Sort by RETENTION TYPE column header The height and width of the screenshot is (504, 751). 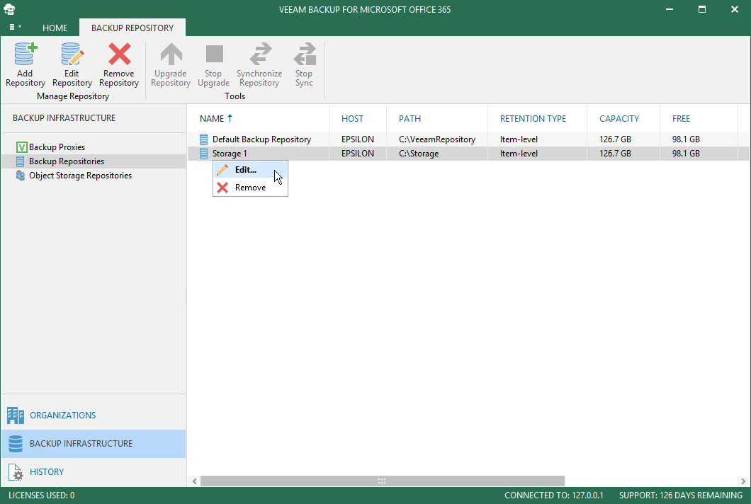coord(533,119)
